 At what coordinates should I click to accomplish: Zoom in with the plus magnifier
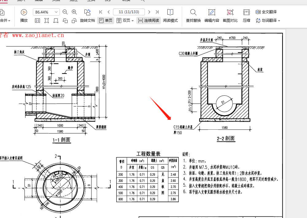coord(74,12)
